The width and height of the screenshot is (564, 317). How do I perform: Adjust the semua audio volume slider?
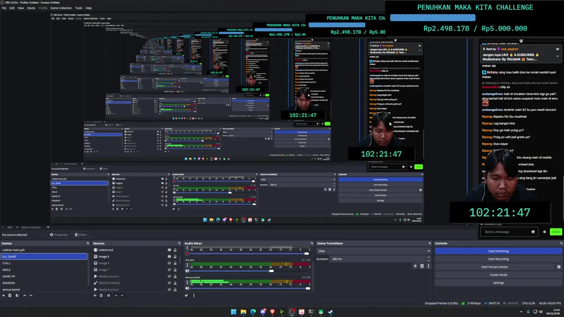coord(307,288)
